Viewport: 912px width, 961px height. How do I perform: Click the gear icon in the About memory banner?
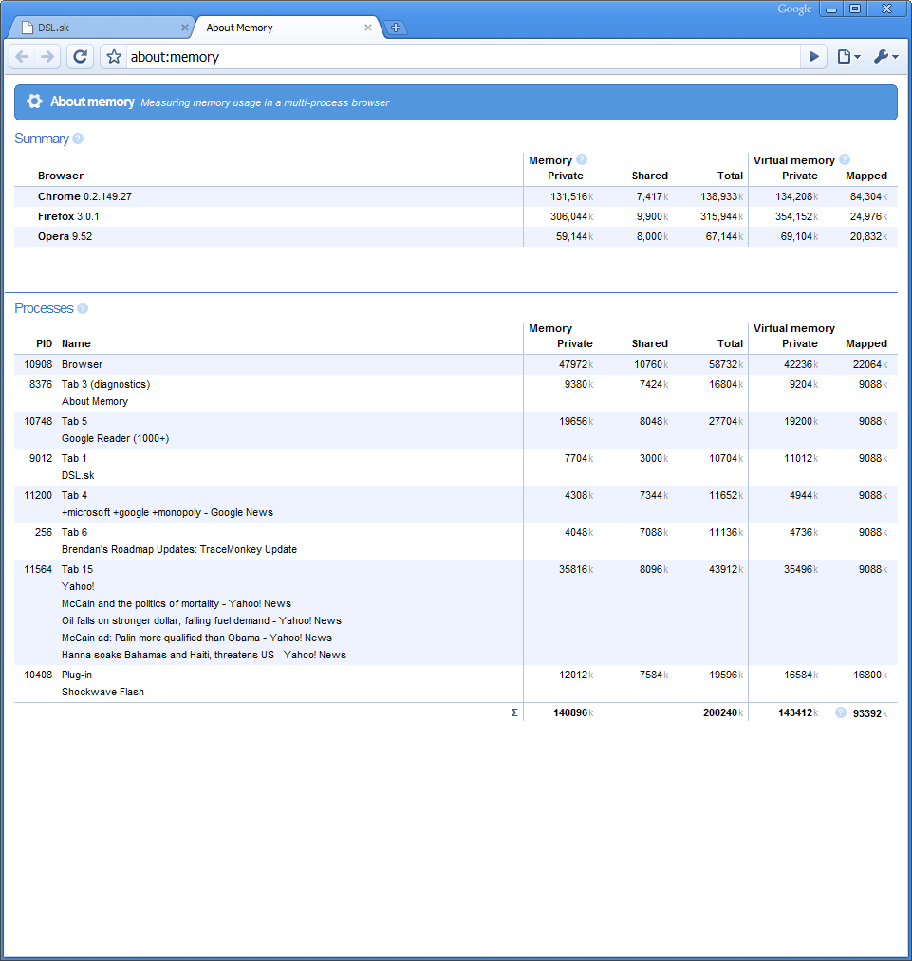[x=34, y=102]
